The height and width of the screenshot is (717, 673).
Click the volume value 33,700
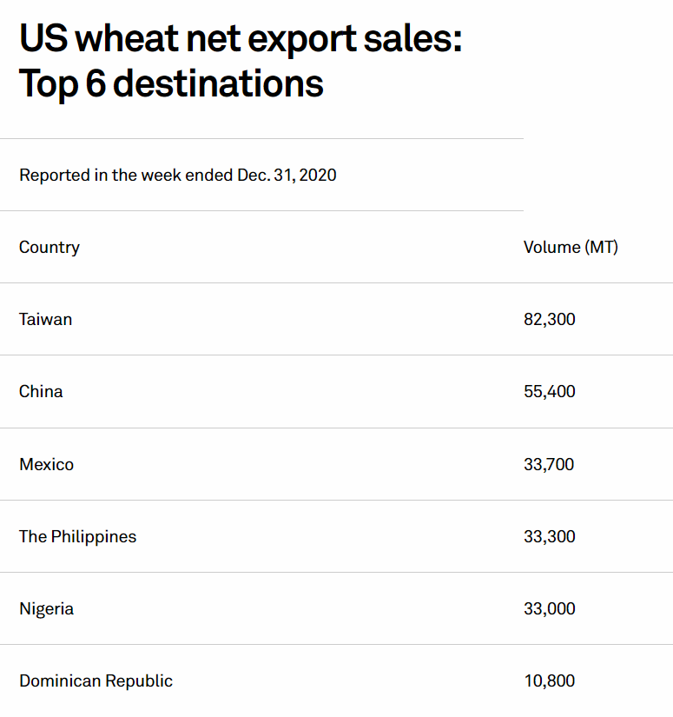coord(549,464)
